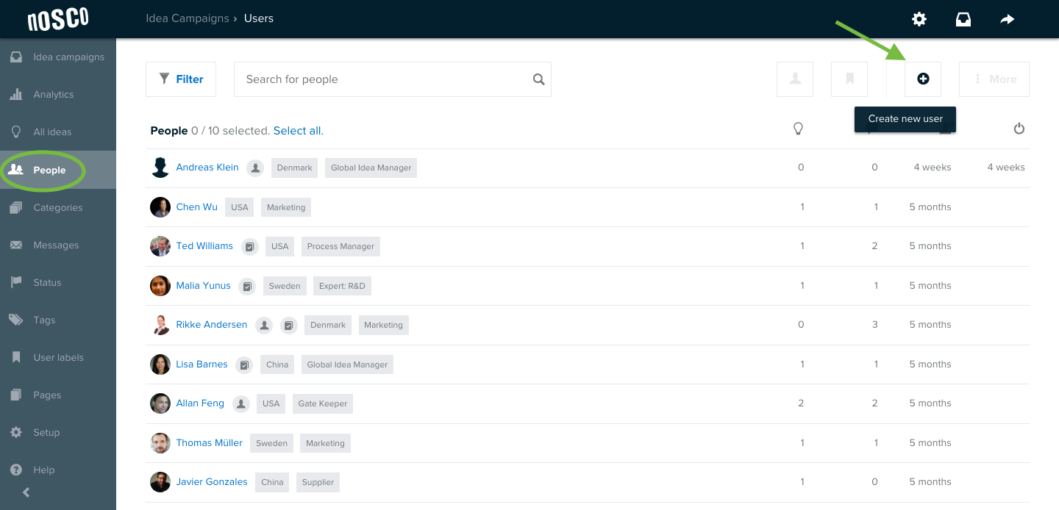Click checklist icon beside Ted Williams

pos(250,247)
